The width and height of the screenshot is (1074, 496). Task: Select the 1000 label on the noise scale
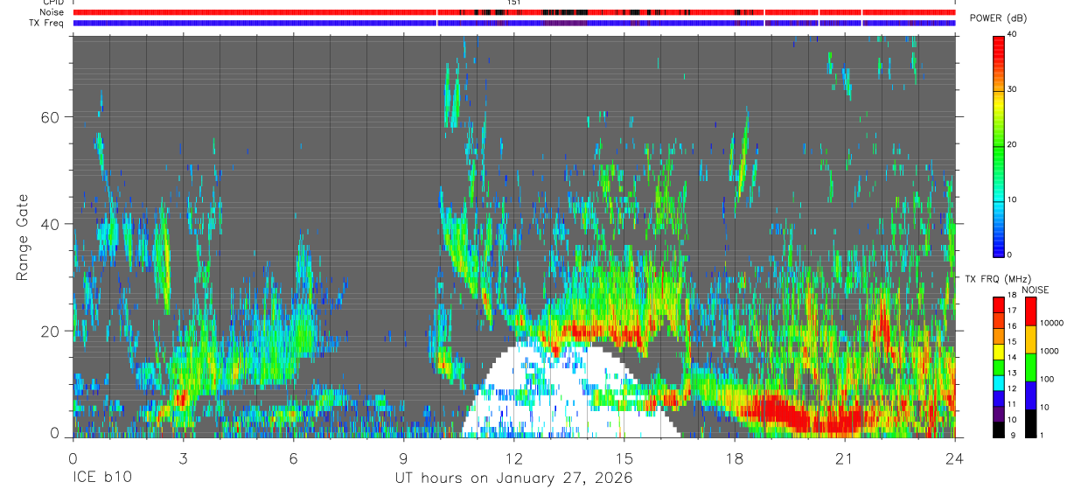[1050, 351]
